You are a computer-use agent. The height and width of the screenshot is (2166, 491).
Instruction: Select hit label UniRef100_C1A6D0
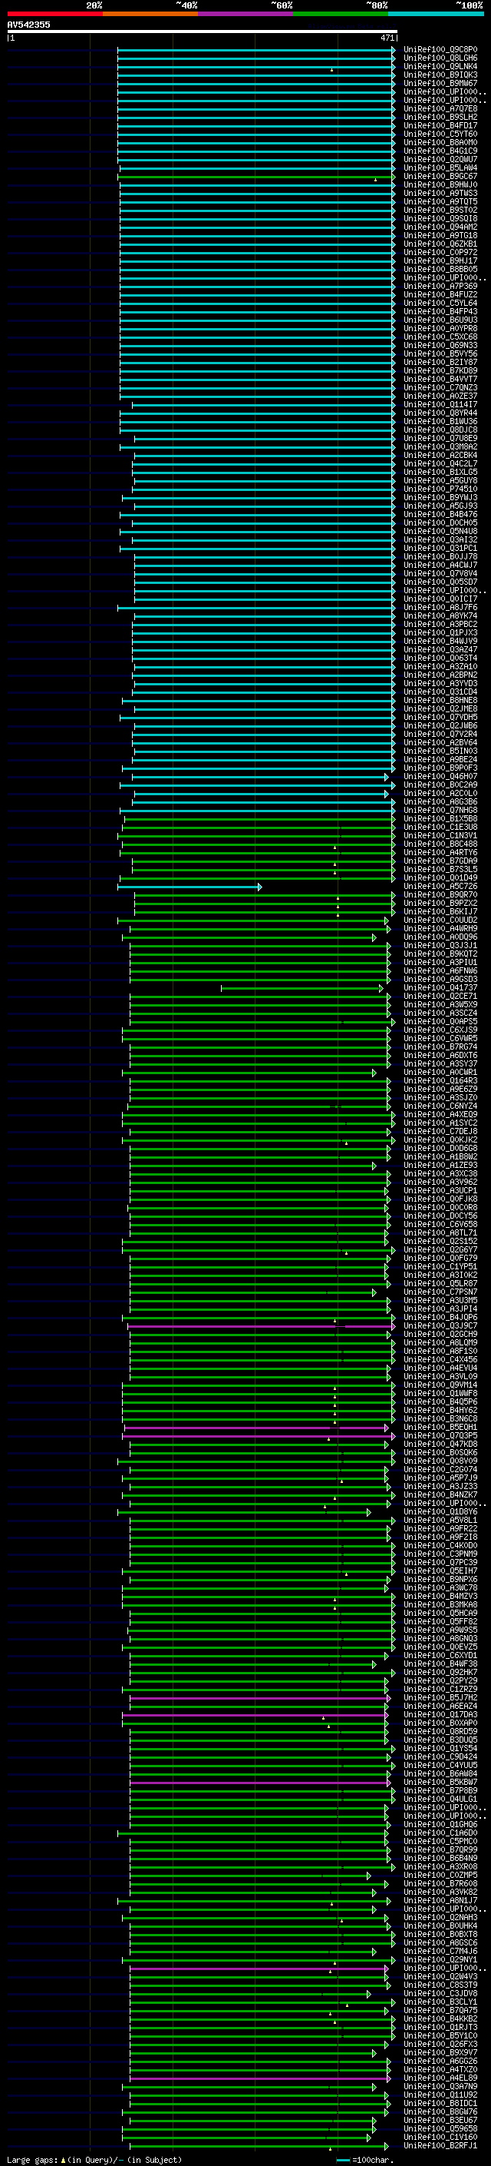click(x=440, y=1833)
